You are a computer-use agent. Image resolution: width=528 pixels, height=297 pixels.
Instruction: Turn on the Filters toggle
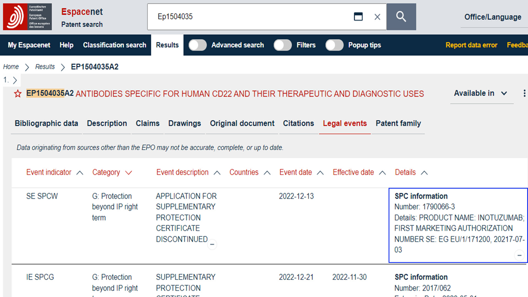point(282,45)
